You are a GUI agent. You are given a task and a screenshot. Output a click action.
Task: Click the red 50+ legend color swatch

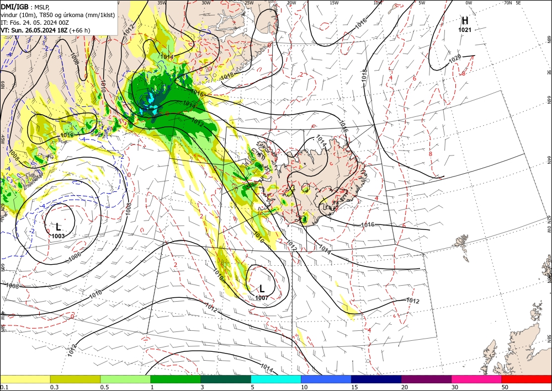click(x=527, y=379)
